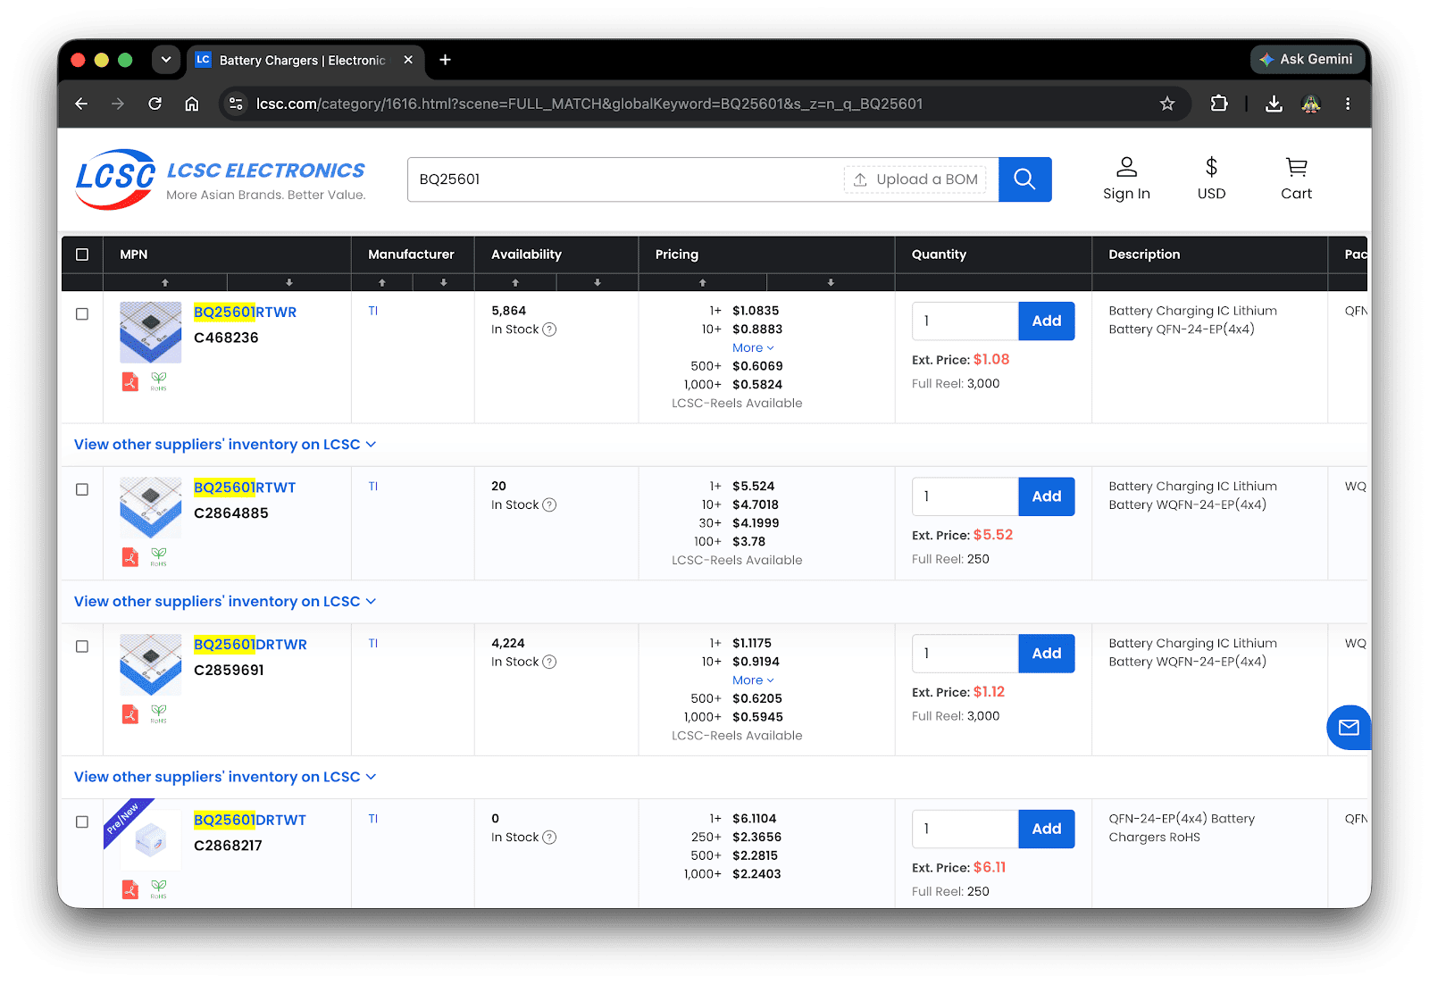Click the browser forward arrow
Image resolution: width=1429 pixels, height=984 pixels.
[x=118, y=104]
